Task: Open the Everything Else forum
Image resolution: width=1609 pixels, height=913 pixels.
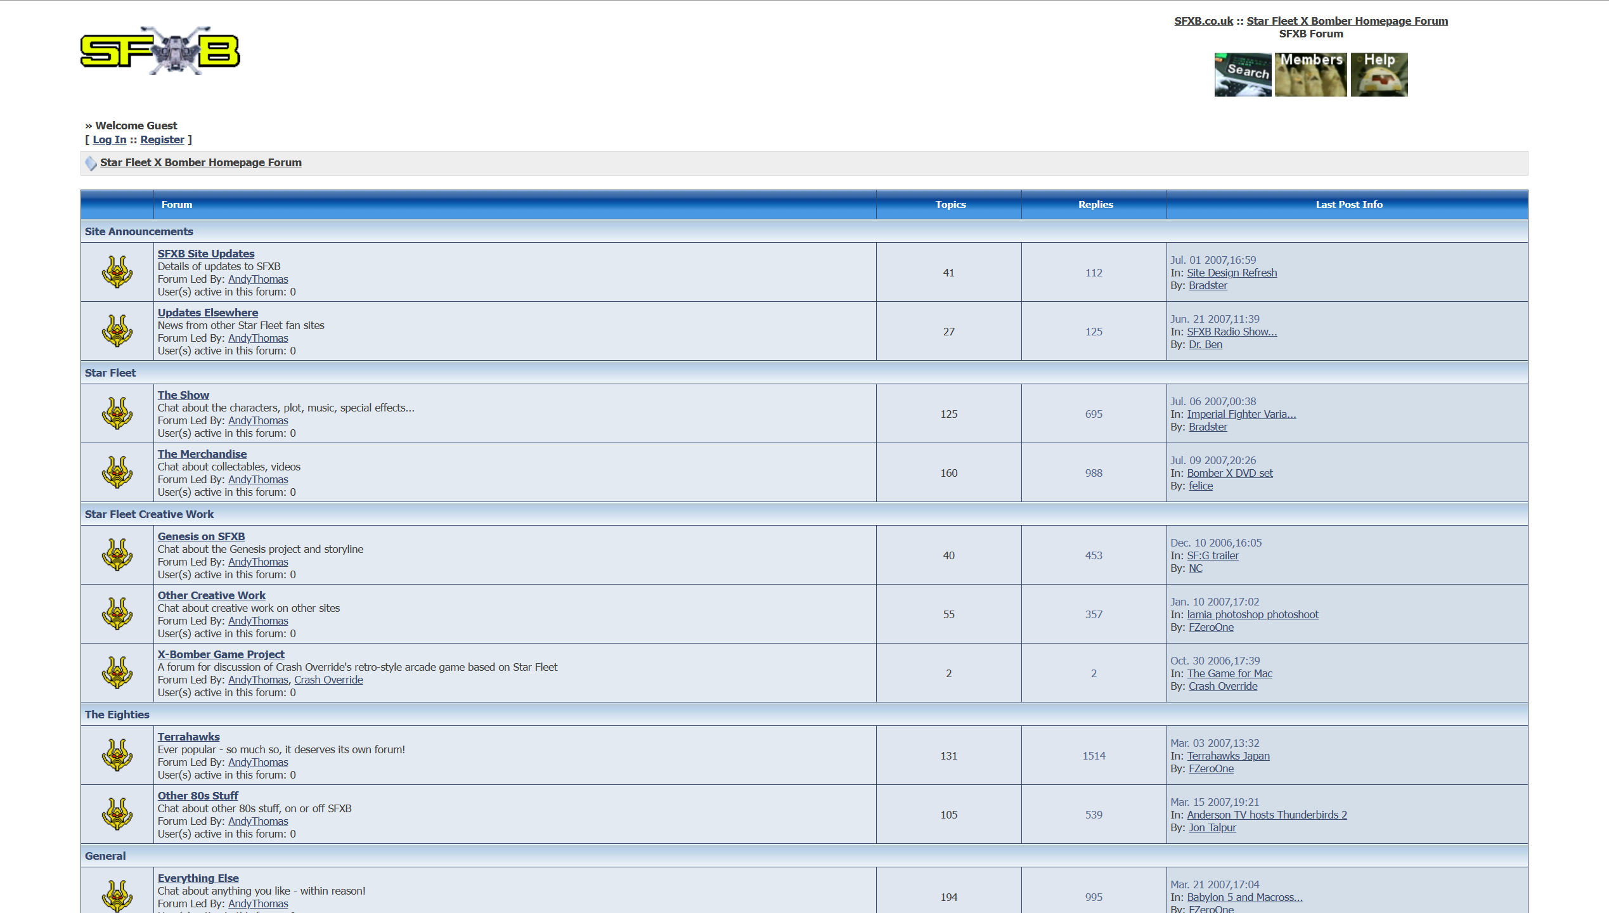Action: (198, 878)
